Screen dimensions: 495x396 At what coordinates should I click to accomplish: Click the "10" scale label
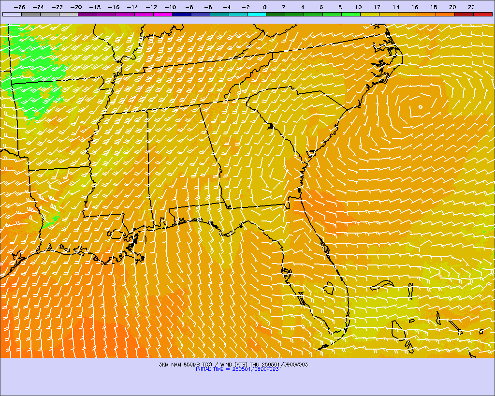[x=358, y=7]
